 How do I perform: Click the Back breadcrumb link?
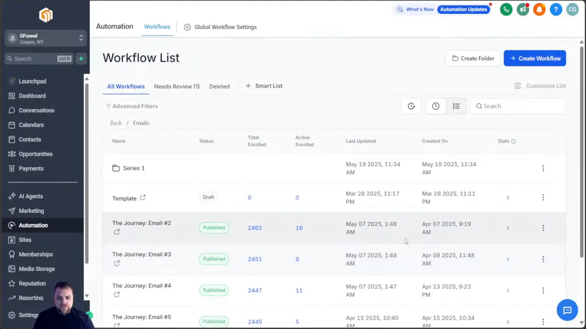pyautogui.click(x=116, y=123)
